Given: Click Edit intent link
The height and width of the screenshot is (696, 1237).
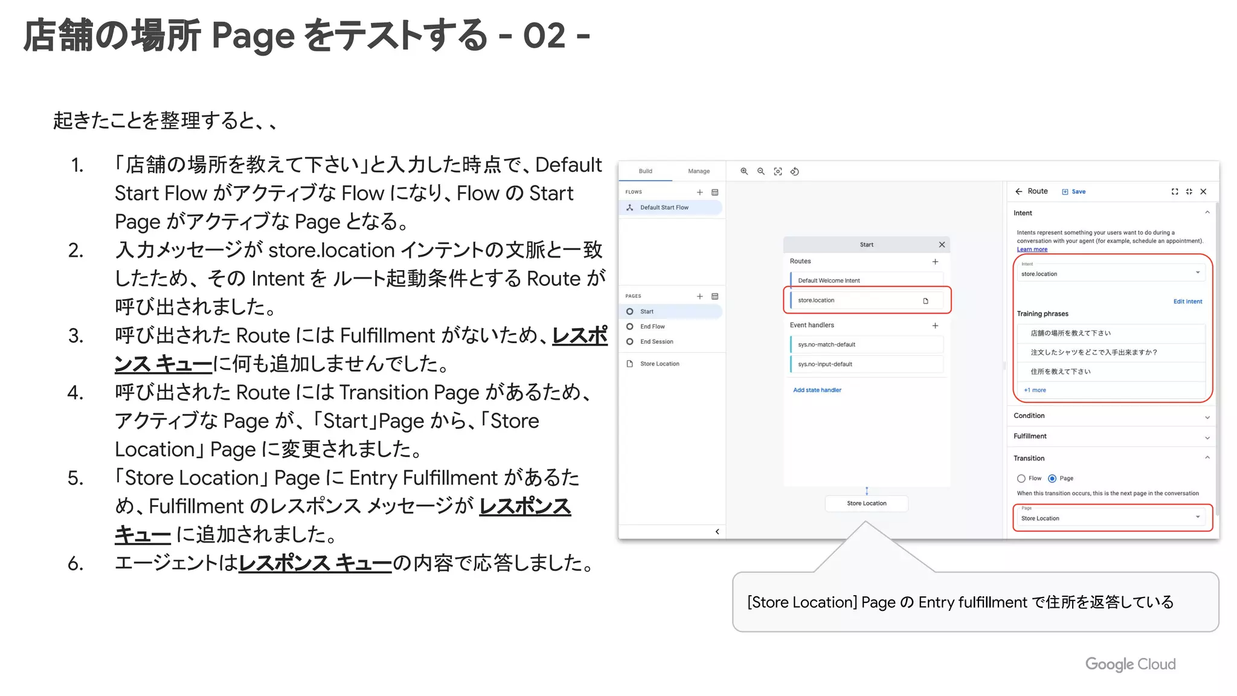Looking at the screenshot, I should [1187, 301].
